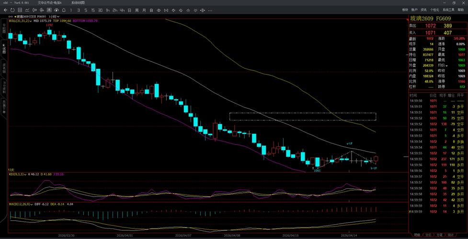Select the 1 minute period
The width and height of the screenshot is (468, 239).
click(71, 10)
